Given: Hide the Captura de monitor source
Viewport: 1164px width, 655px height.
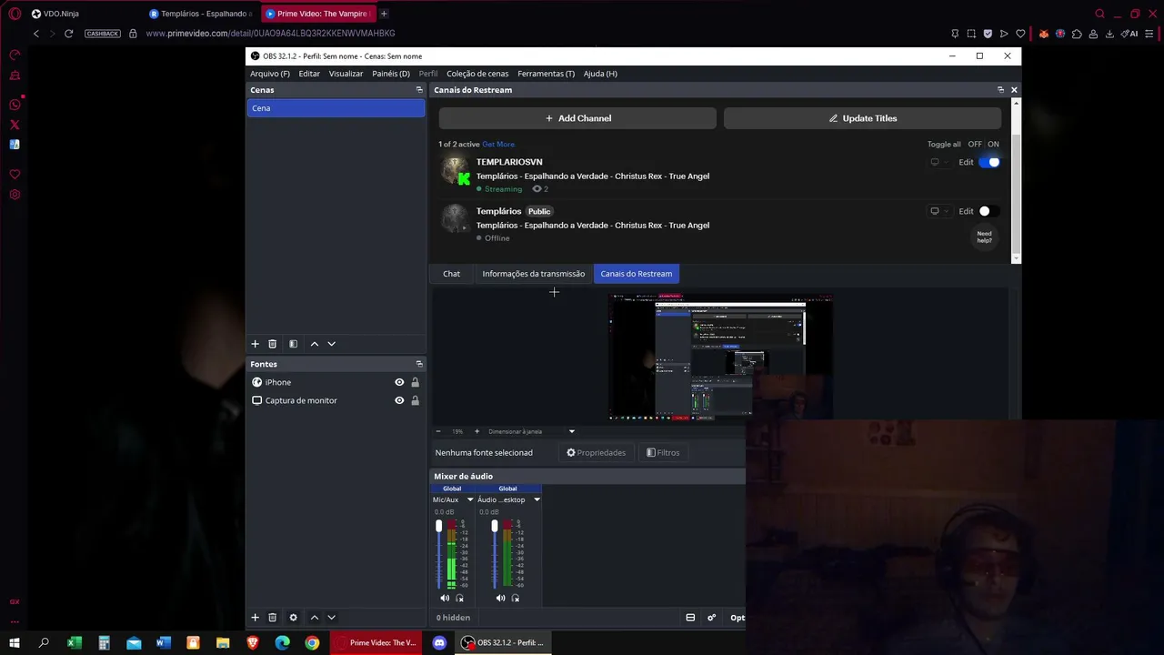Looking at the screenshot, I should (399, 400).
